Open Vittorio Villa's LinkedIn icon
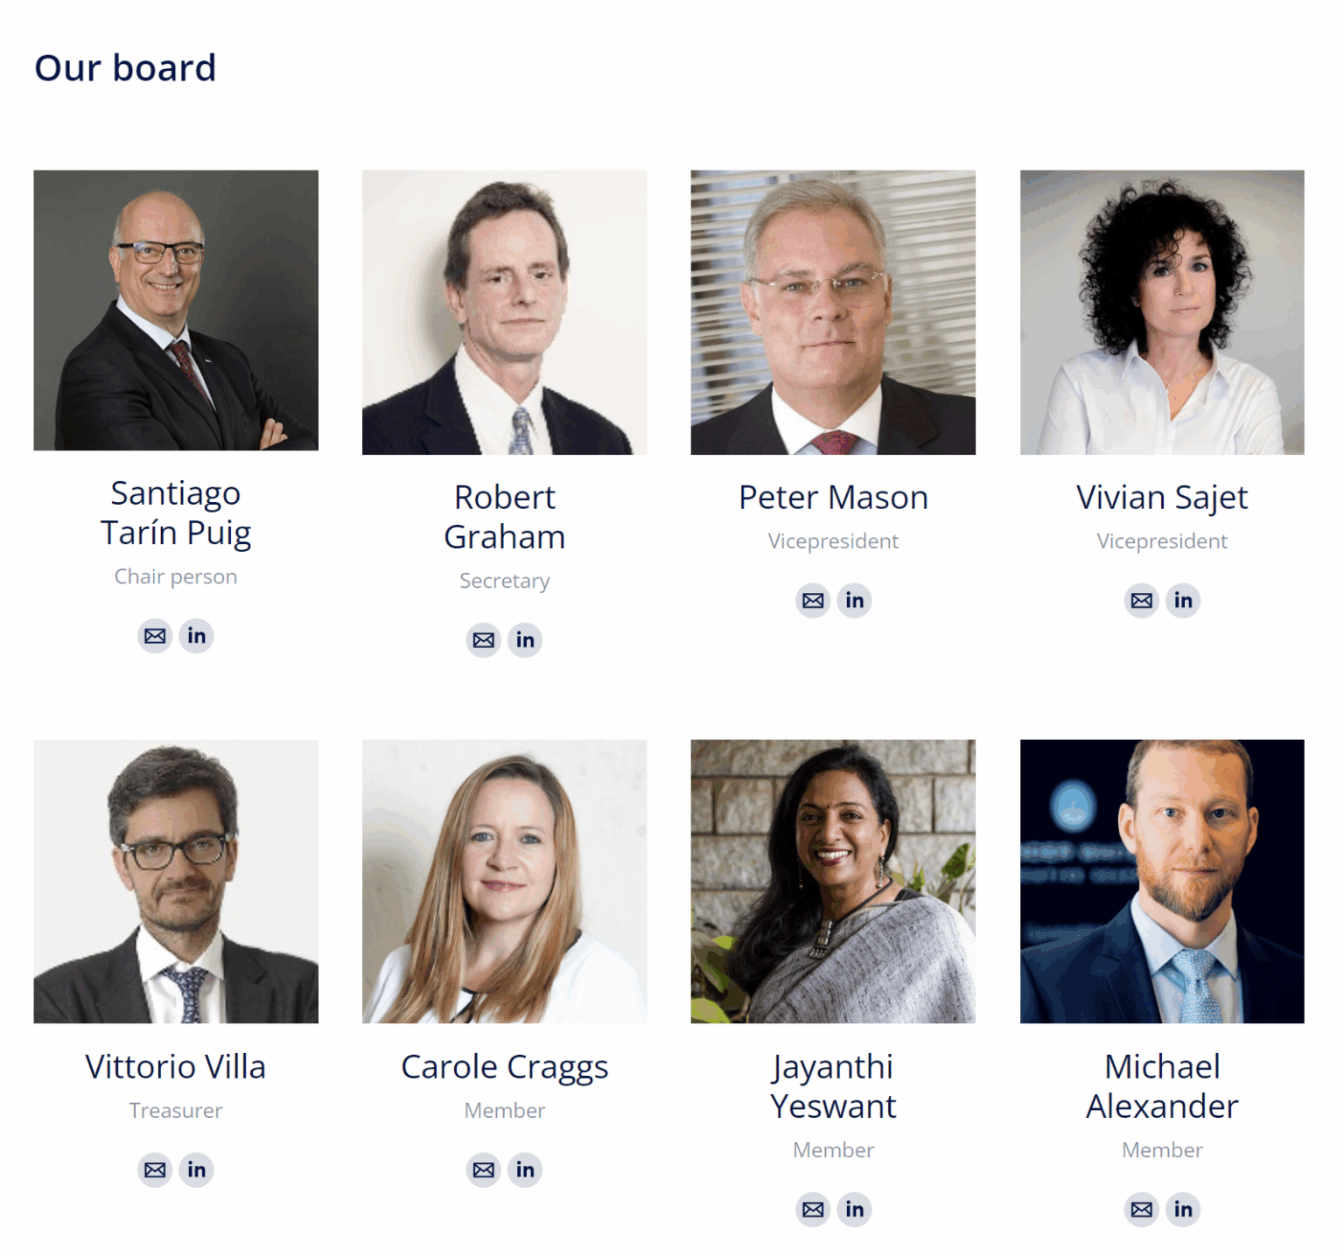The height and width of the screenshot is (1256, 1344). [197, 1170]
